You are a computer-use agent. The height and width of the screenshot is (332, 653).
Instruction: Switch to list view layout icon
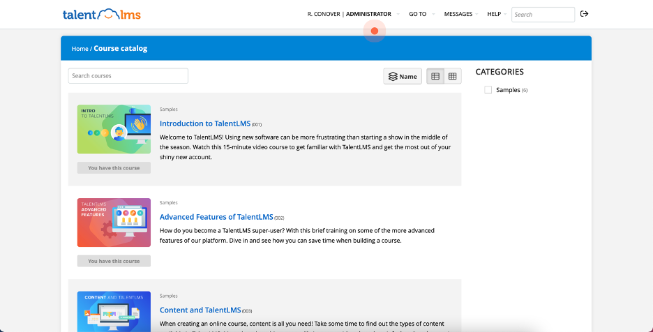[x=435, y=76]
